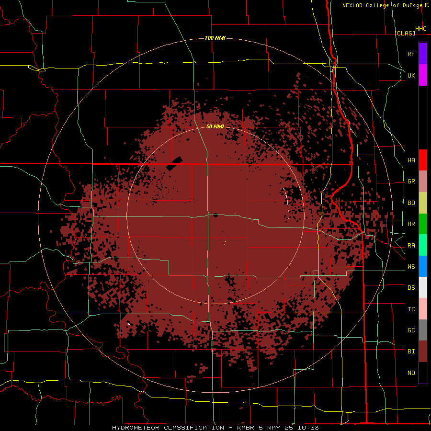Click the purple RF legend color swatch
This screenshot has height=431, width=431.
(423, 54)
